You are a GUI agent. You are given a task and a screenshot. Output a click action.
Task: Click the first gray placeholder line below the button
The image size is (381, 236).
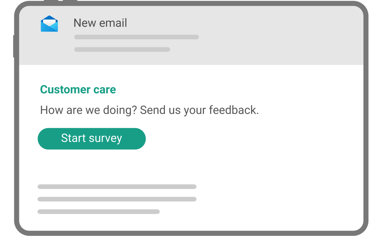click(117, 187)
